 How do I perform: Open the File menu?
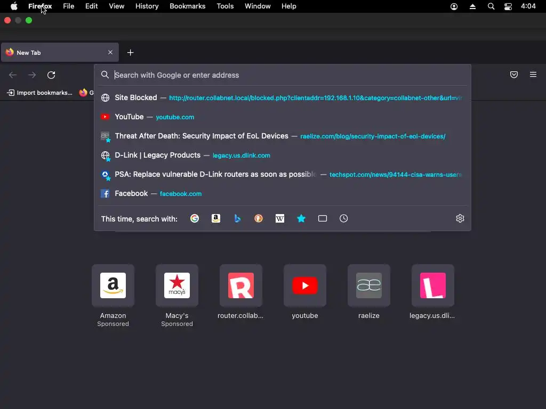point(69,6)
